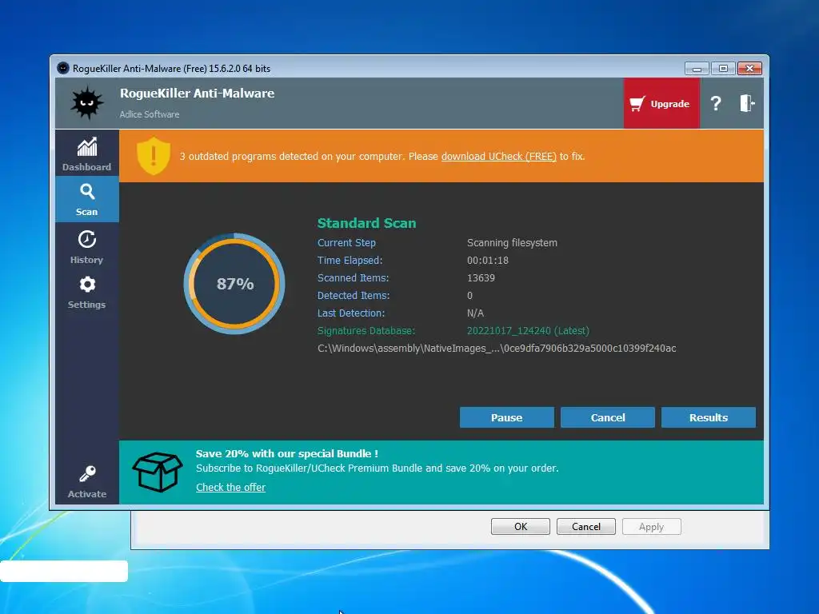819x614 pixels.
Task: Click Save 20% with our special Bundle heading
Action: tap(287, 454)
